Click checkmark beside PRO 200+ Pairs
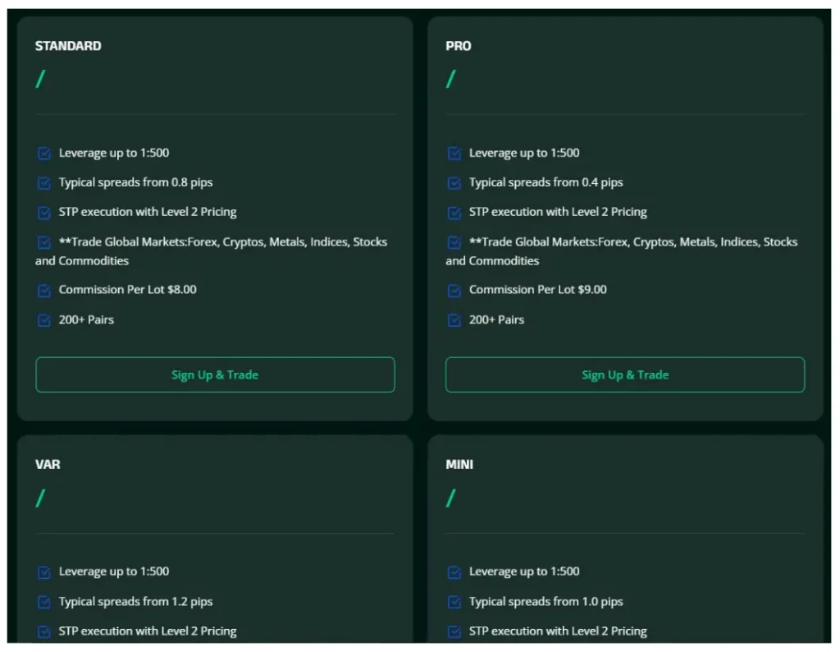 [454, 320]
